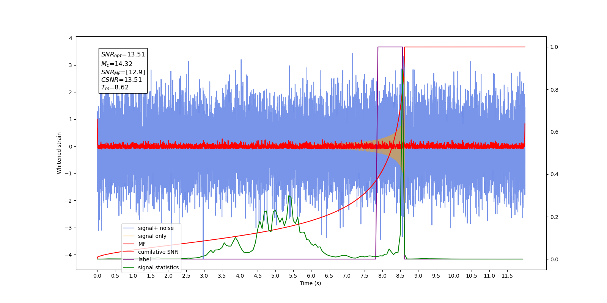
Task: Click the 'signal only' legend label
Action: 152,236
